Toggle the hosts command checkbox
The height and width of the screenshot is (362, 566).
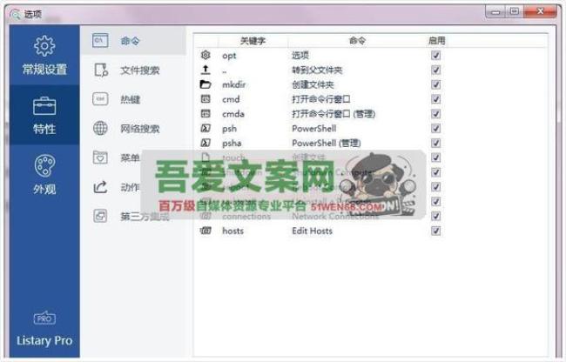tap(435, 231)
